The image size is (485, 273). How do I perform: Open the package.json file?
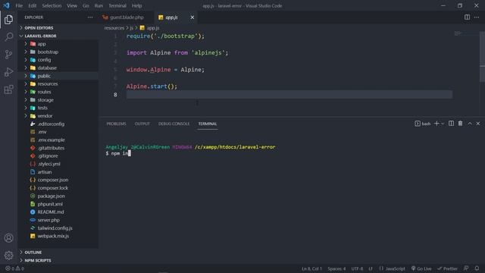click(58, 196)
